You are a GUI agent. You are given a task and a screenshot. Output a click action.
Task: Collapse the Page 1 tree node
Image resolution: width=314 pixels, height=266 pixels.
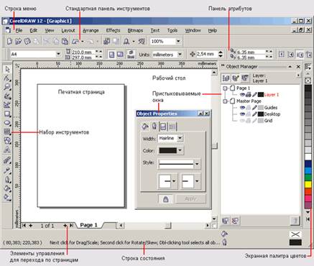pyautogui.click(x=225, y=88)
